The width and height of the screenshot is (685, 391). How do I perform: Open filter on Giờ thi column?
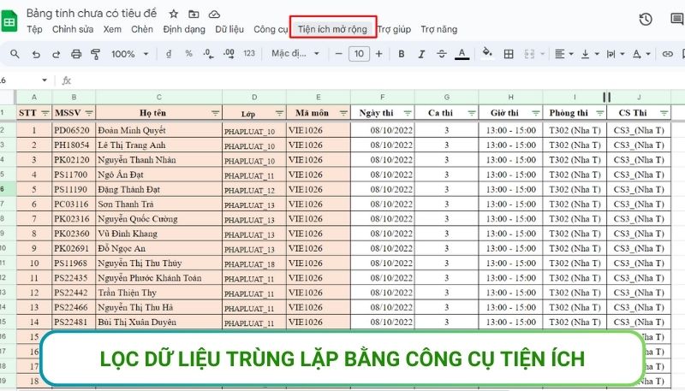coord(536,114)
